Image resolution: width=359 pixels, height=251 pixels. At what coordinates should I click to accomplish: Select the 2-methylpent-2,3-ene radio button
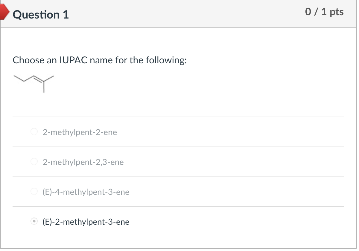[x=34, y=162]
